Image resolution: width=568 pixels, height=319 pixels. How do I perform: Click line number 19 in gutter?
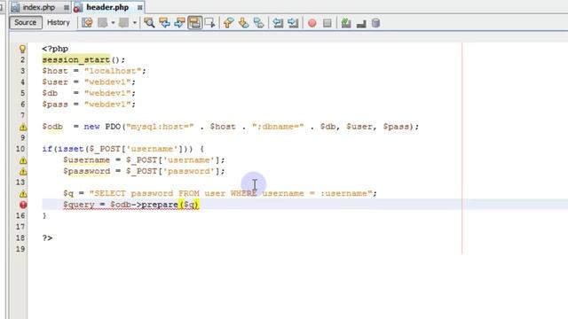pos(20,249)
